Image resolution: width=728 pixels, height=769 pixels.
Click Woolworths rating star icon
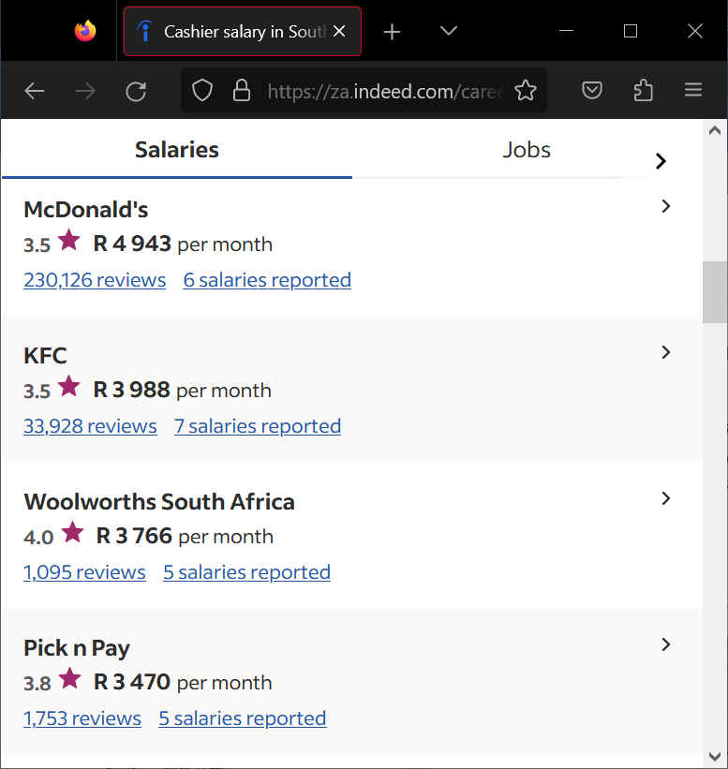pyautogui.click(x=72, y=533)
